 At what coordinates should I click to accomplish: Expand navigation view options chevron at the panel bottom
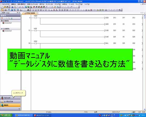(19, 109)
